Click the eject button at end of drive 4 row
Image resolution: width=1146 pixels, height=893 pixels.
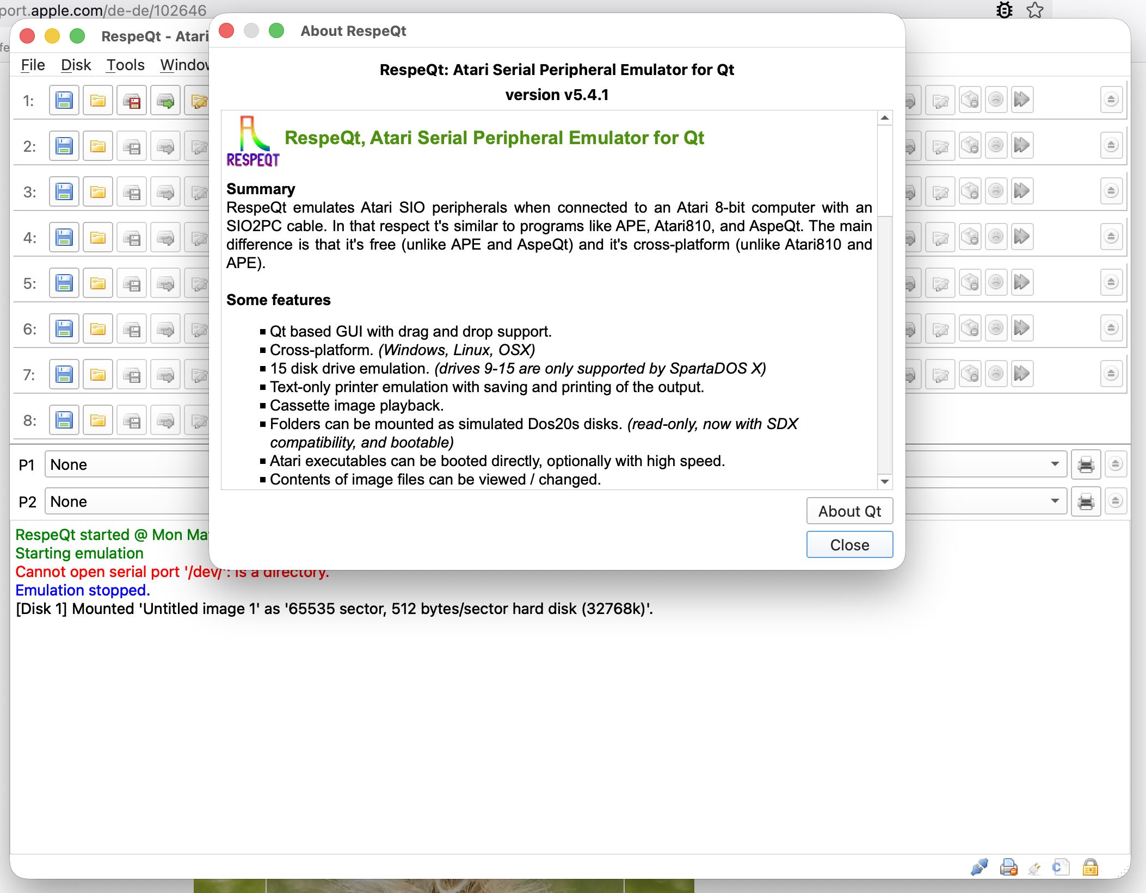point(1111,237)
